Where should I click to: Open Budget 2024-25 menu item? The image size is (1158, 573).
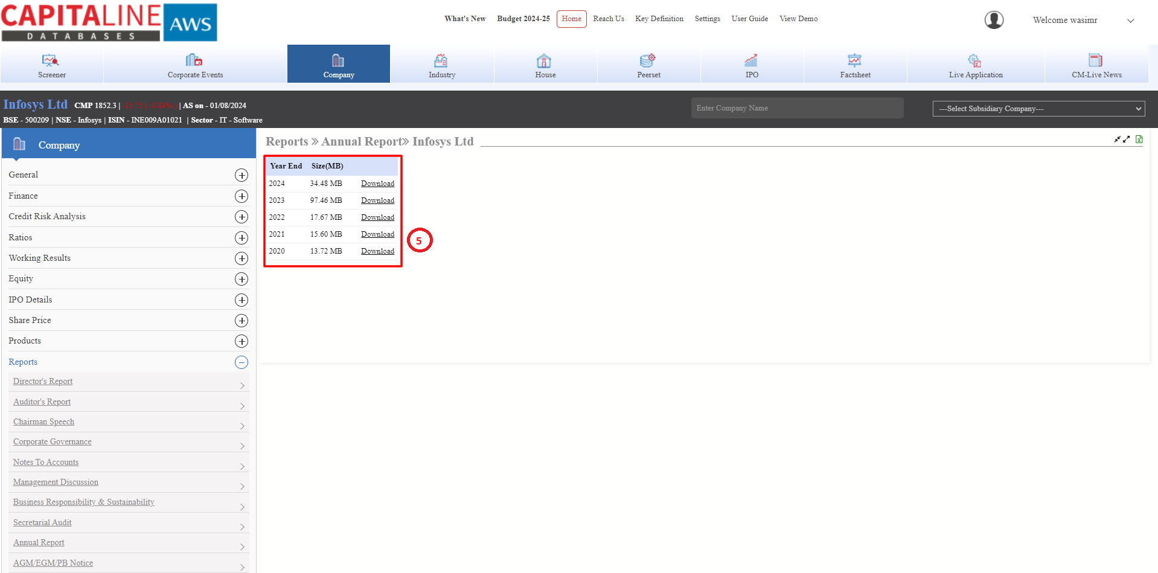point(523,19)
